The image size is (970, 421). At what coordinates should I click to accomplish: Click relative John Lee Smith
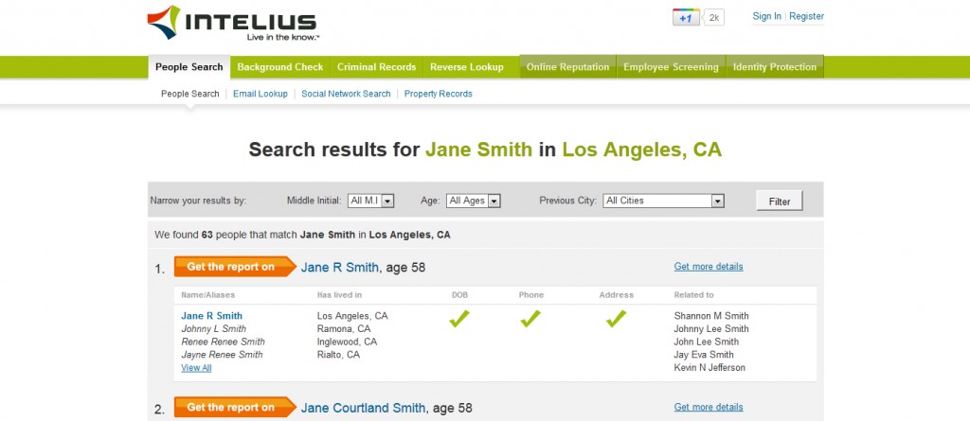pyautogui.click(x=707, y=342)
